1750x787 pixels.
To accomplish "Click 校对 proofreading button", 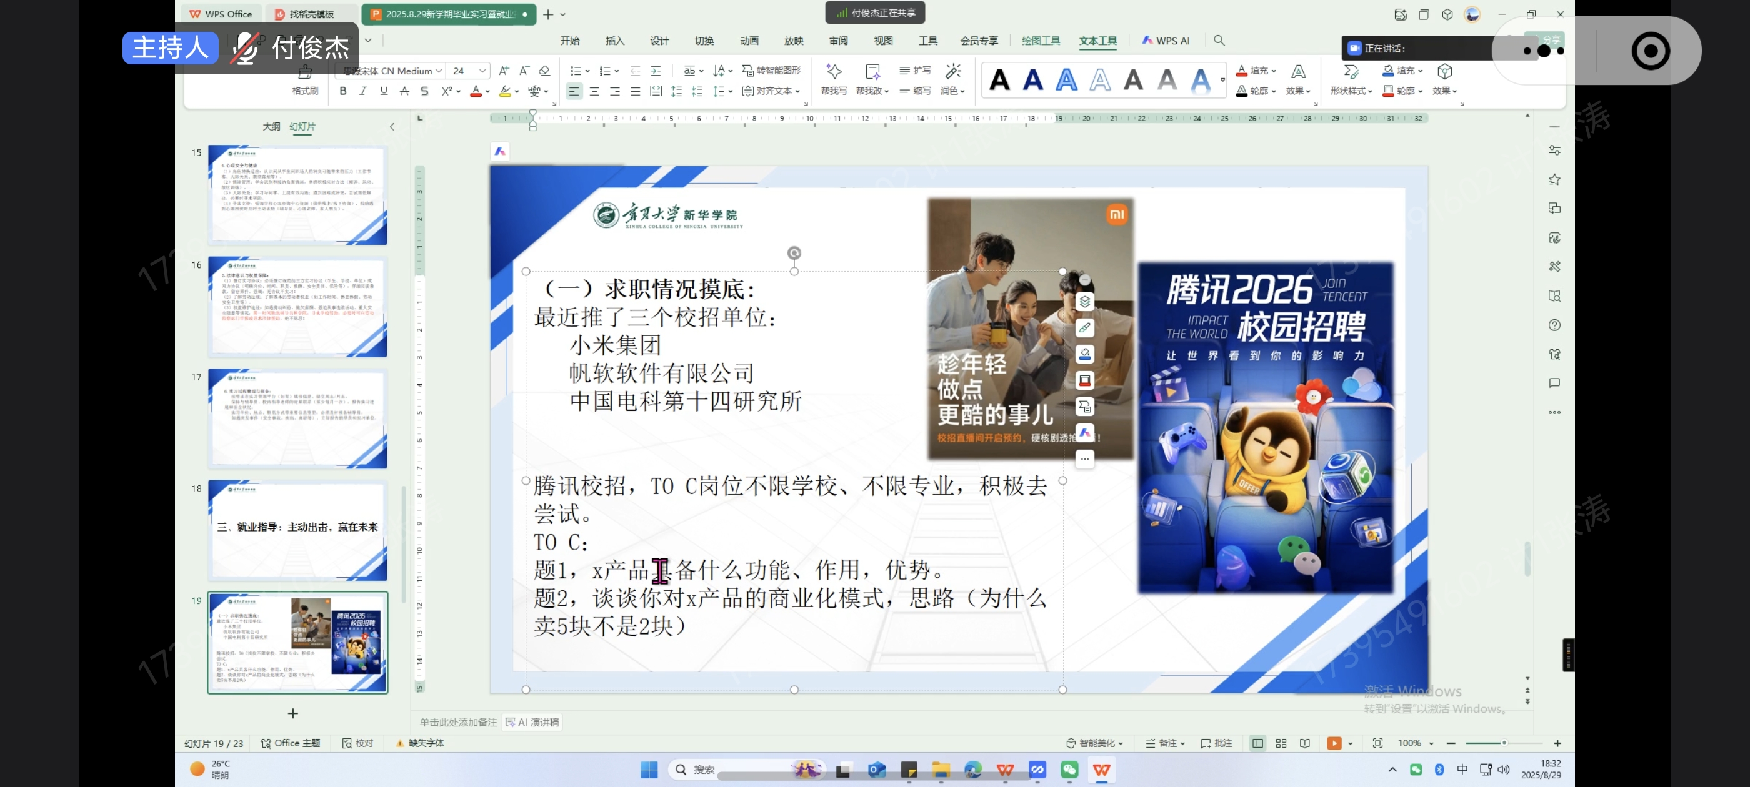I will point(357,743).
